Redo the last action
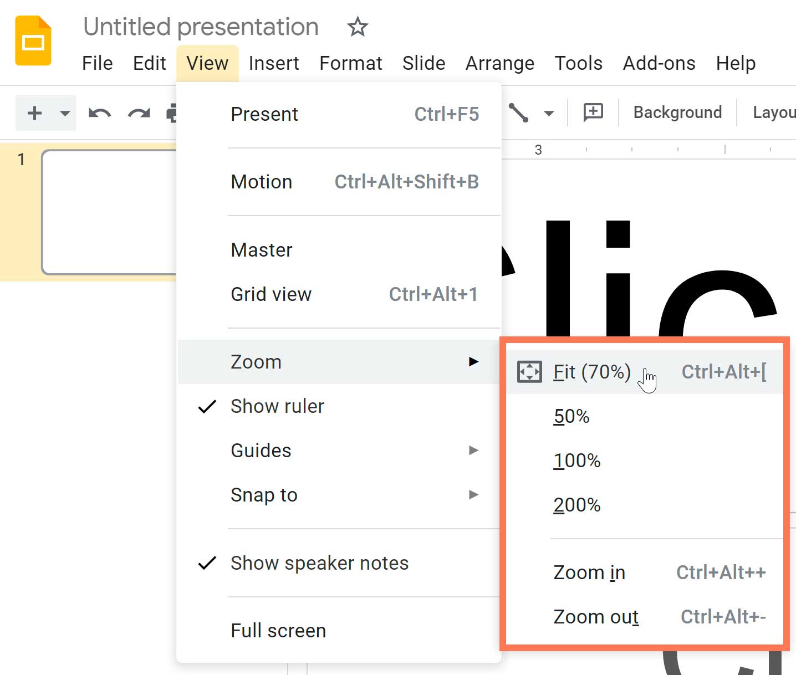 [x=138, y=113]
